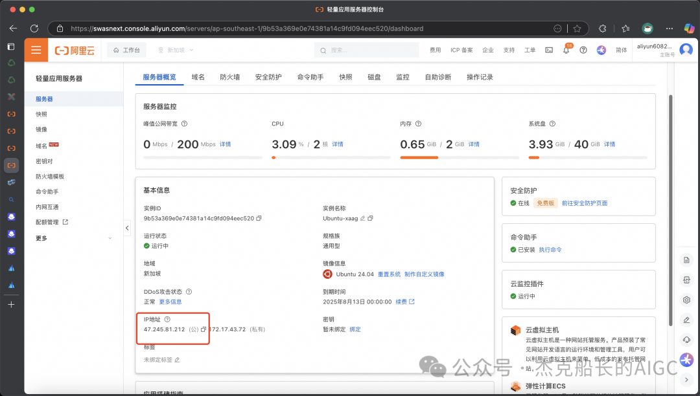The width and height of the screenshot is (700, 396).
Task: Edit the unbound tags pencil icon
Action: [177, 360]
